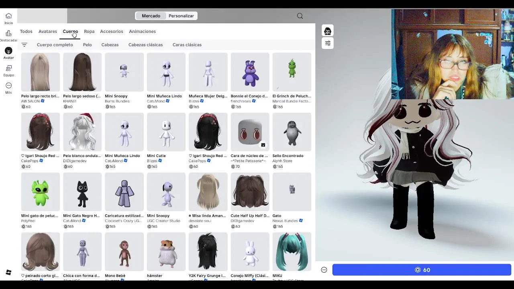Click the Destacadas label in sidebar
The width and height of the screenshot is (514, 289).
[8, 40]
